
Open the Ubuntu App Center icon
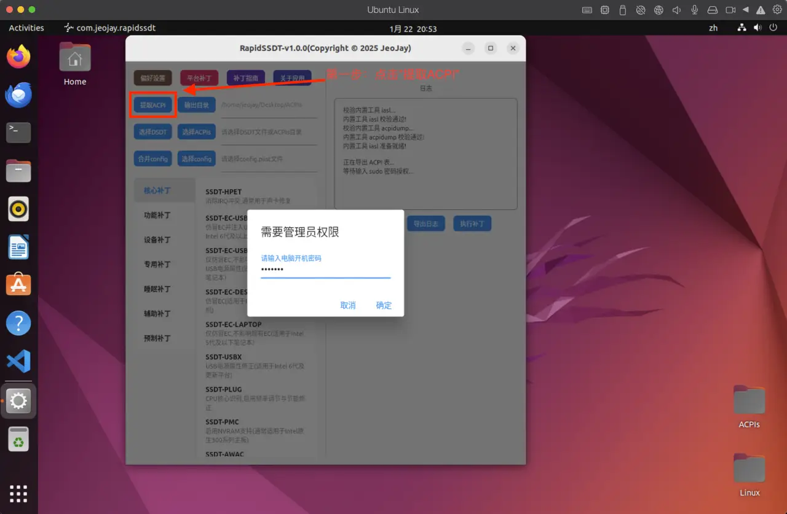point(18,285)
